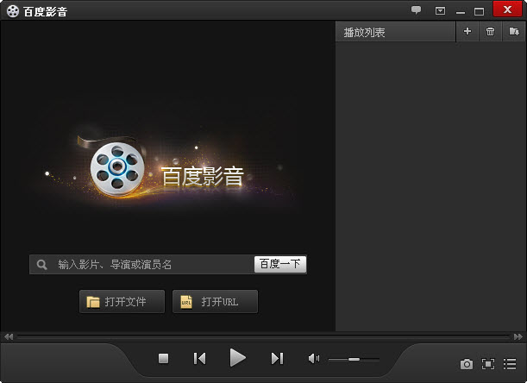Open the feedback speech bubble icon

coord(416,10)
